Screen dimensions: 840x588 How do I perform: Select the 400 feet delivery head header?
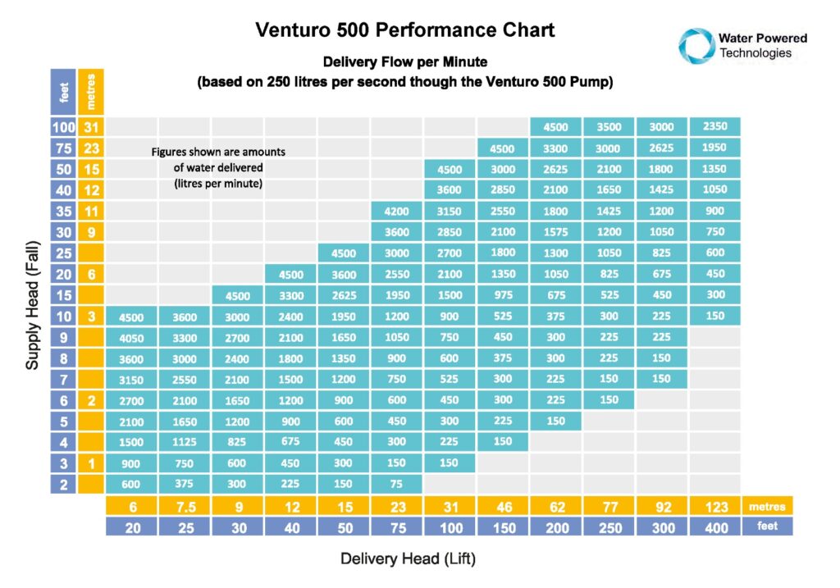(x=715, y=527)
